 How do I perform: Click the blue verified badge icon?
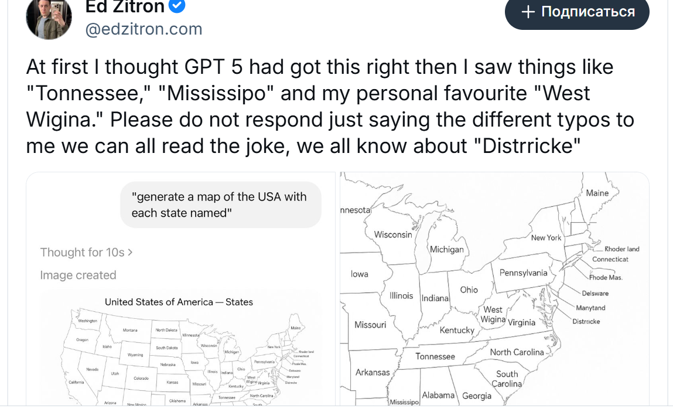point(177,6)
